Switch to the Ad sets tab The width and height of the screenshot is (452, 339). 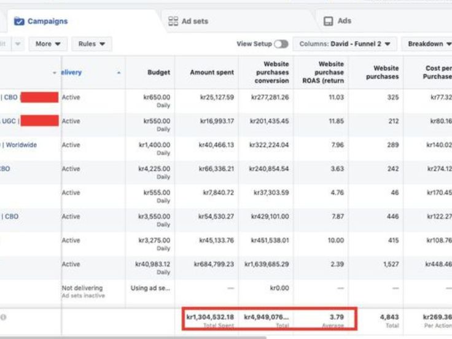coord(195,21)
